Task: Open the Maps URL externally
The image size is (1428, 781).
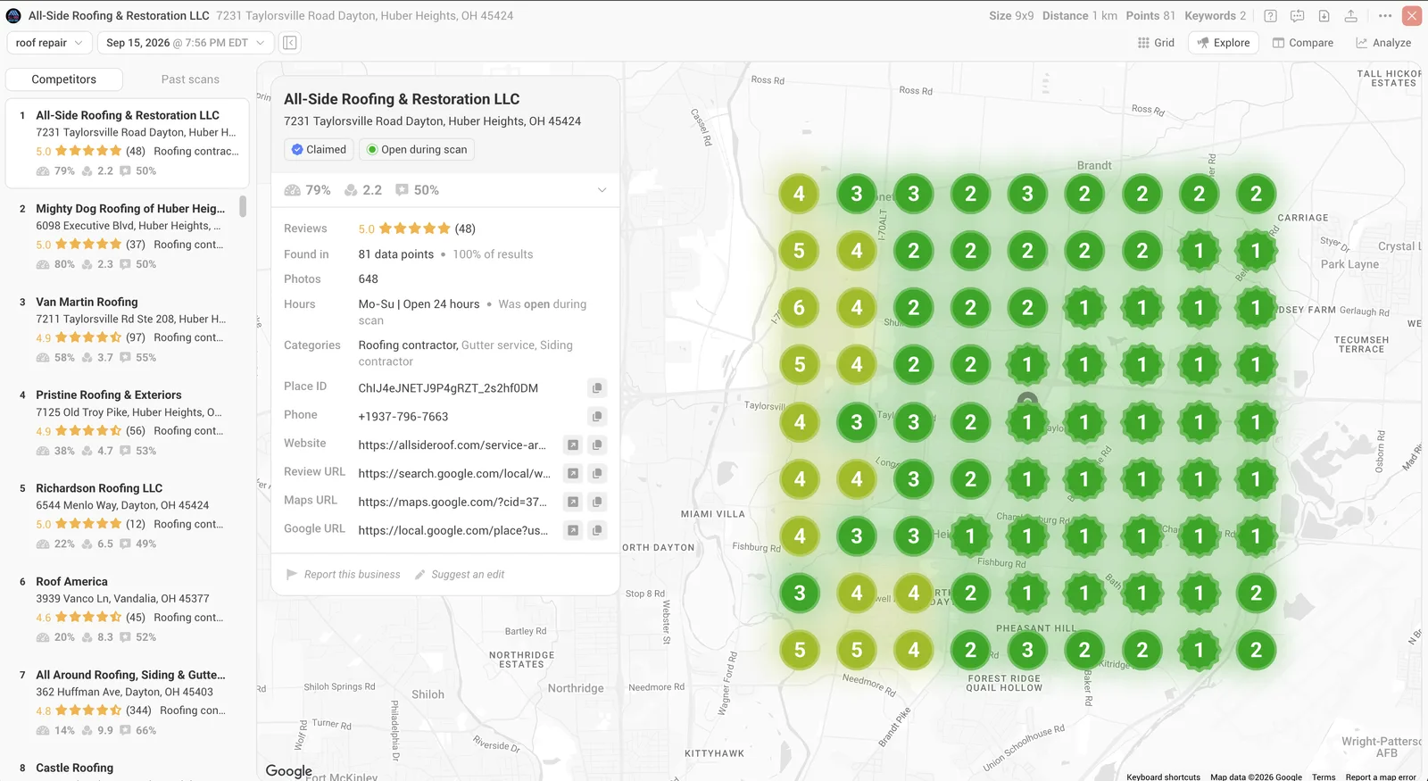Action: click(x=573, y=502)
